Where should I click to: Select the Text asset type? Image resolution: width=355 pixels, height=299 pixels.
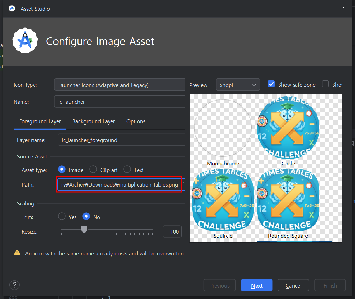(x=126, y=170)
